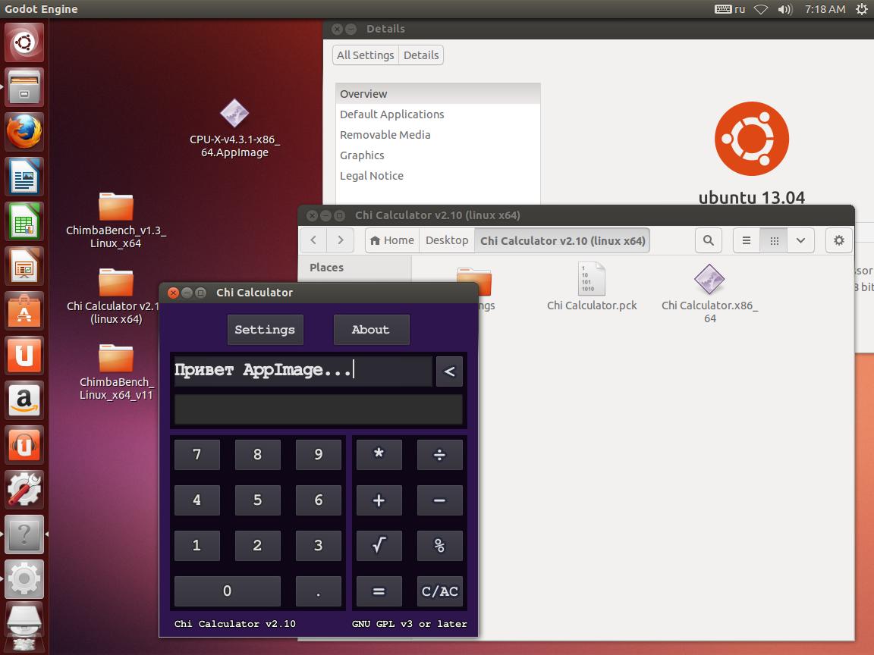Click the question mark launcher icon
The image size is (874, 655).
[24, 534]
